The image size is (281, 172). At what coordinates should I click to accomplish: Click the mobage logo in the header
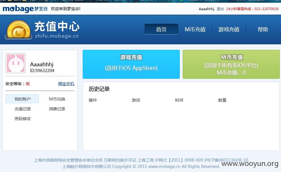click(25, 9)
